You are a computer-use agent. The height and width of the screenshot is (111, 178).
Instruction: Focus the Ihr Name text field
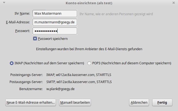coord(55,14)
